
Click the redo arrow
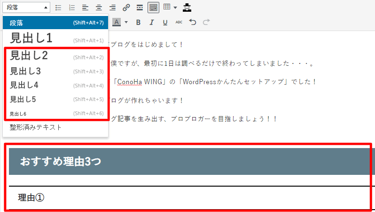pos(206,22)
